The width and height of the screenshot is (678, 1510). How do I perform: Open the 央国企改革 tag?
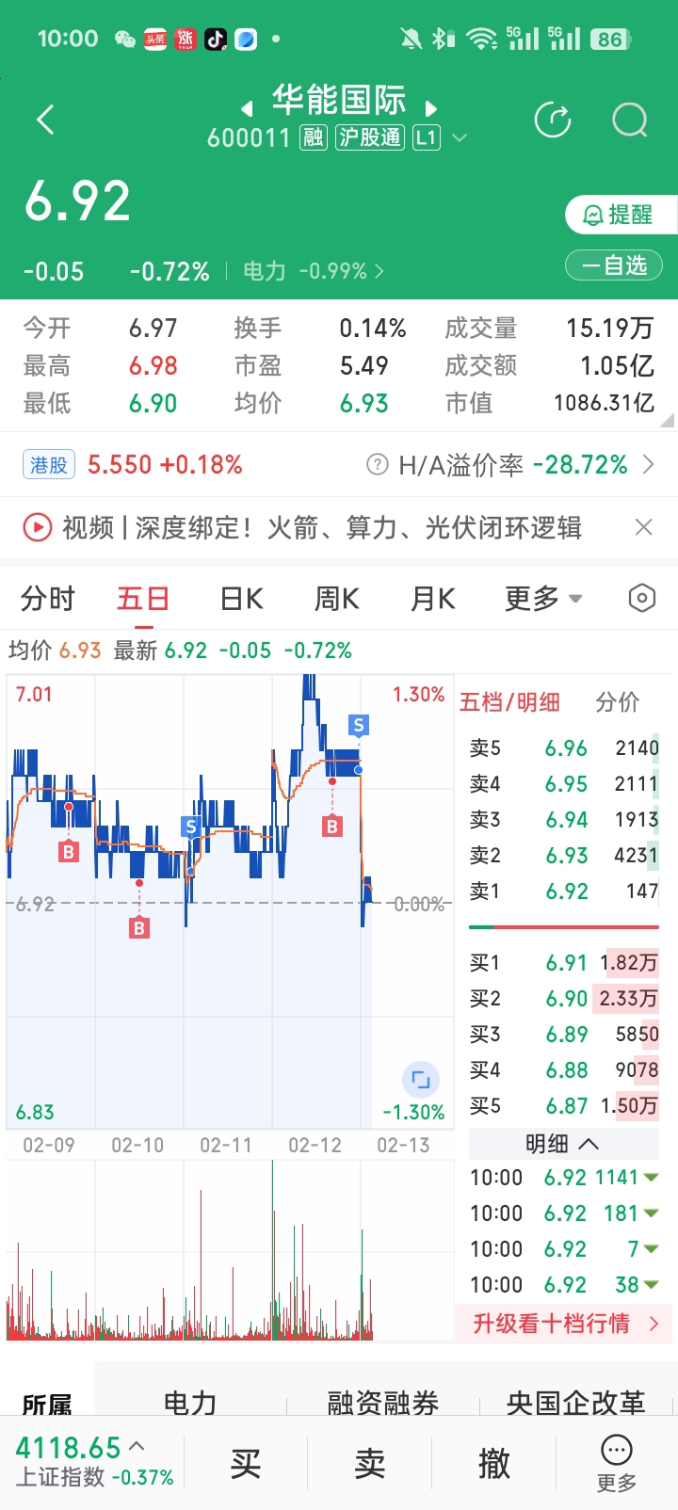pyautogui.click(x=575, y=1403)
